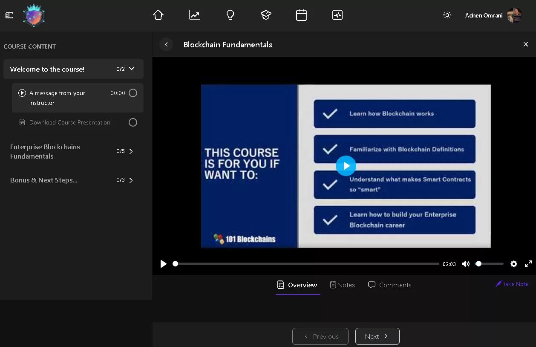
Task: Toggle the sidebar panel icon at top-left
Action: [x=9, y=15]
